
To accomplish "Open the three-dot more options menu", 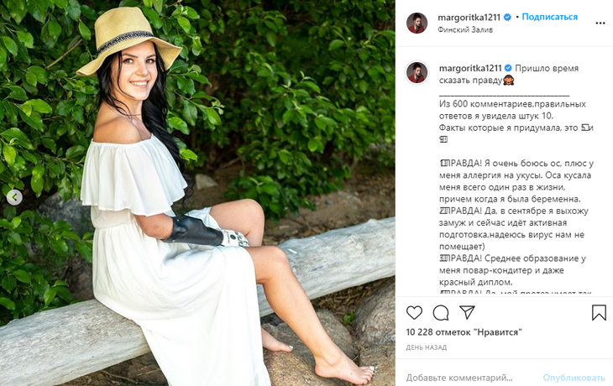I will pyautogui.click(x=600, y=23).
